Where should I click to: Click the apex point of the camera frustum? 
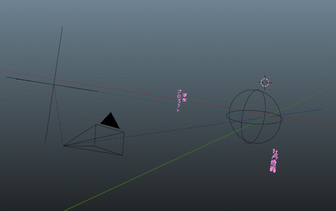[x=64, y=146]
